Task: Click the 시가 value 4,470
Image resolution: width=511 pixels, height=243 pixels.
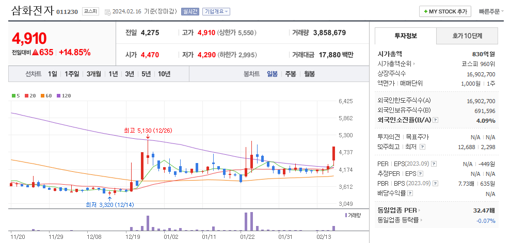Action: [x=150, y=55]
